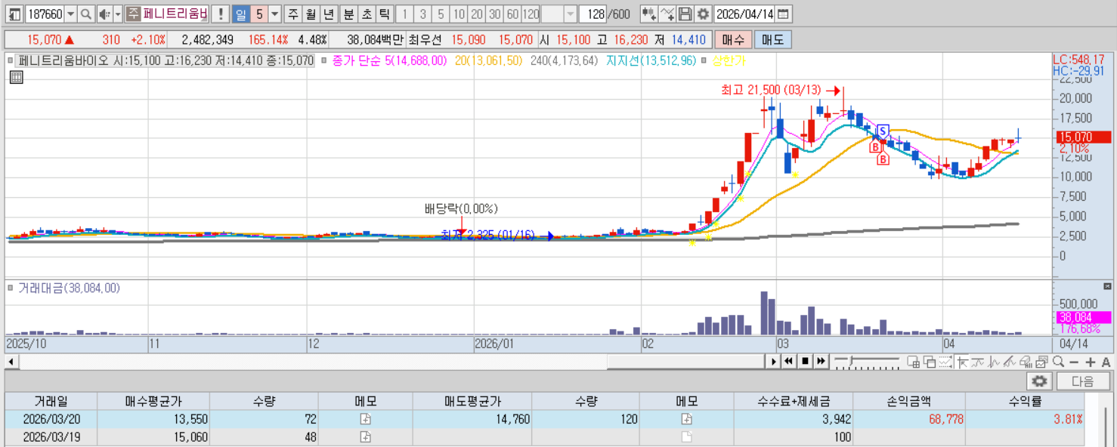Click the pencil drawing tool icon
Viewport: 1117px width, 447px height.
pos(1010,362)
